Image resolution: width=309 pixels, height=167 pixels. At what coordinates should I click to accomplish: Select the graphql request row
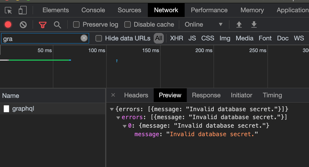click(x=23, y=108)
